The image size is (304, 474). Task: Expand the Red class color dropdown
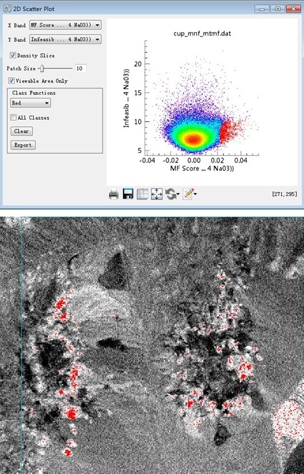(x=30, y=103)
